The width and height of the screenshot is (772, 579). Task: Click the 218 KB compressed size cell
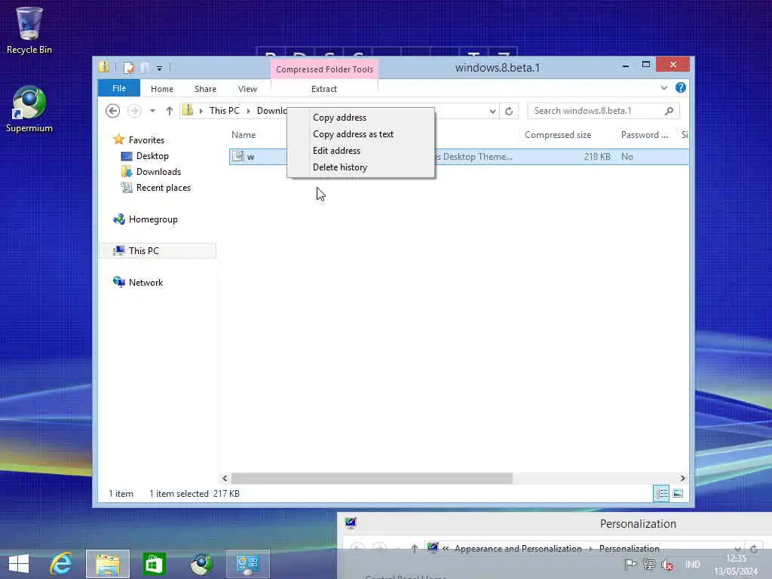pos(597,157)
